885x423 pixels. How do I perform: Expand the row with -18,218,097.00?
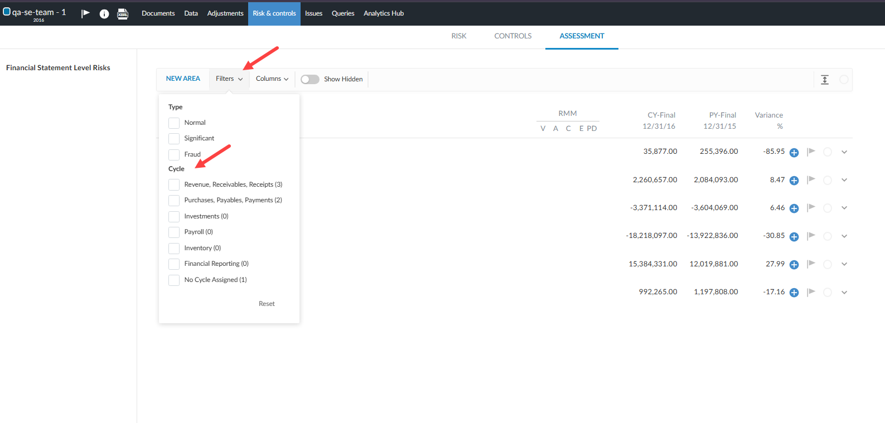(844, 236)
